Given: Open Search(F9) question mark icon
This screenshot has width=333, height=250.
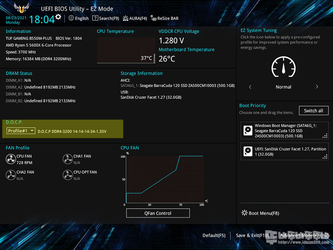Looking at the screenshot, I should point(95,18).
